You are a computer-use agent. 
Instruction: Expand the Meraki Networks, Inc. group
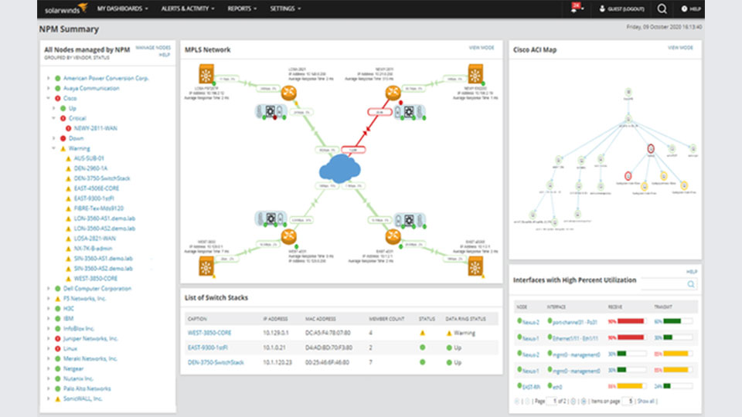click(x=48, y=358)
